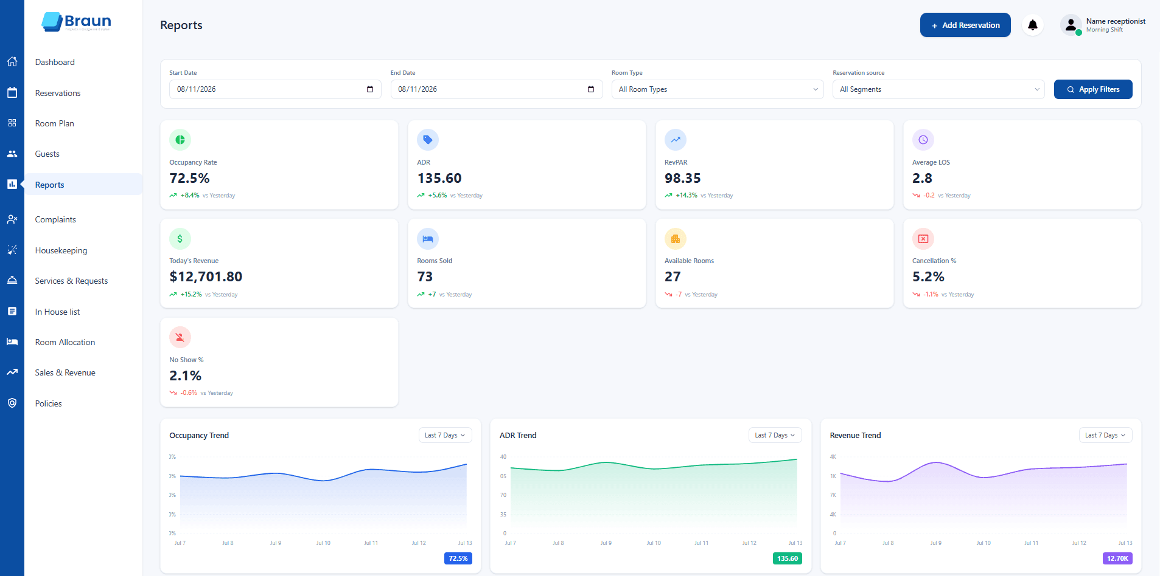This screenshot has height=576, width=1160.
Task: Click the Housekeeping sparkle icon in sidebar
Action: point(12,250)
